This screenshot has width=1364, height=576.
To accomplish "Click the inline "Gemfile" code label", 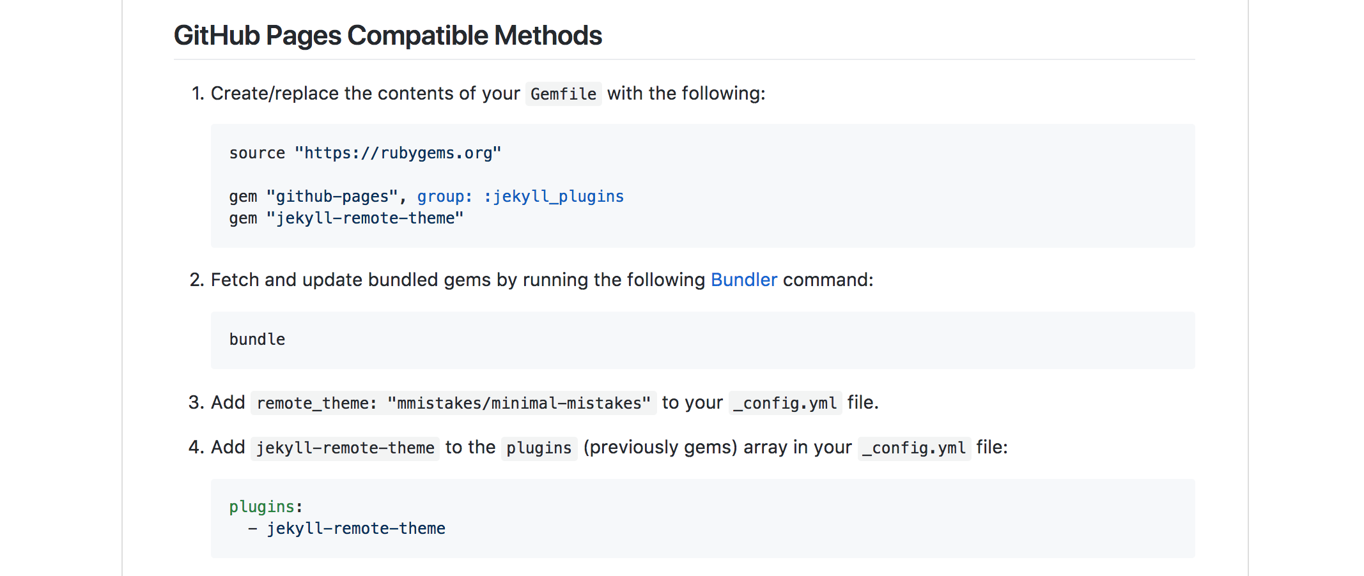I will click(563, 94).
